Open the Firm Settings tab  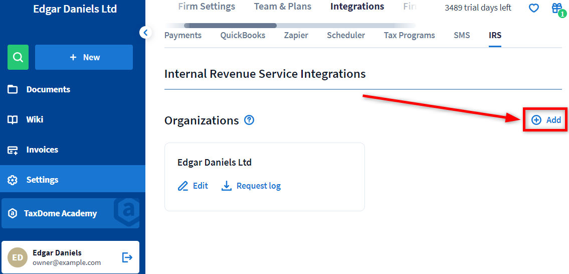coord(207,7)
